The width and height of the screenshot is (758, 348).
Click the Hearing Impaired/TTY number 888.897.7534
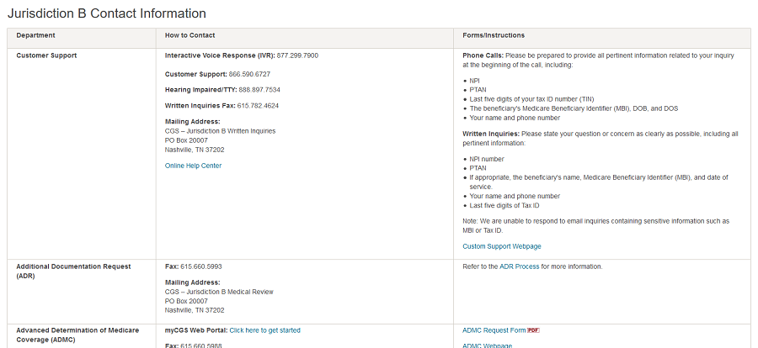pos(259,89)
